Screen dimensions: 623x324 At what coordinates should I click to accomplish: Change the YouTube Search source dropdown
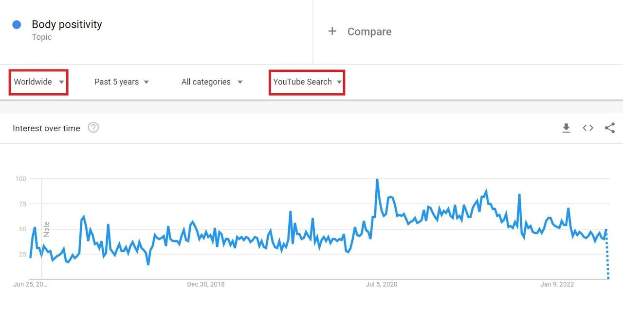click(x=307, y=82)
